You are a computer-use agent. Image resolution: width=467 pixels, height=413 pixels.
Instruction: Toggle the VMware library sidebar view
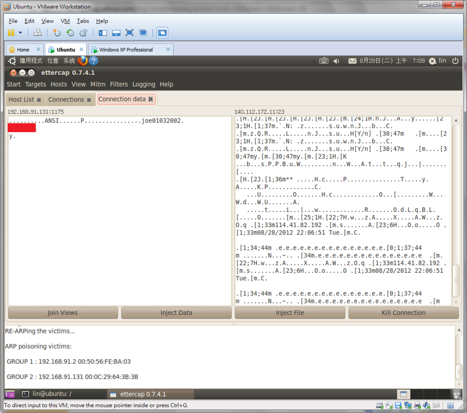tap(103, 33)
